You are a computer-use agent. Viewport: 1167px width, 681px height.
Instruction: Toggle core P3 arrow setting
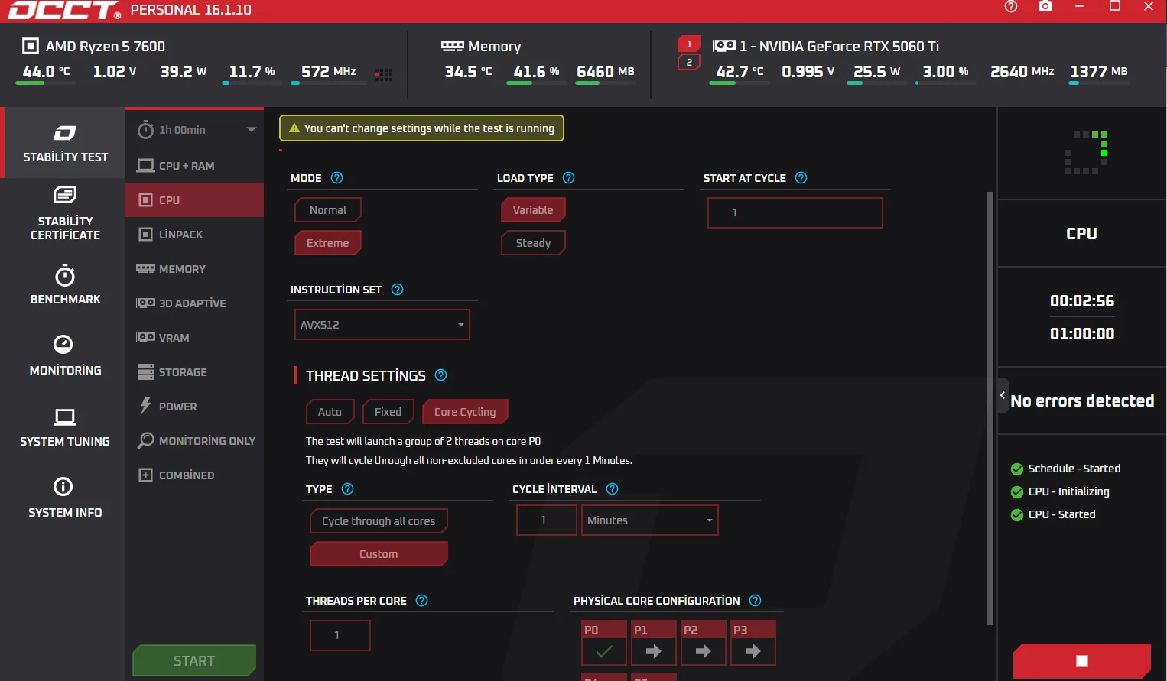pos(753,651)
